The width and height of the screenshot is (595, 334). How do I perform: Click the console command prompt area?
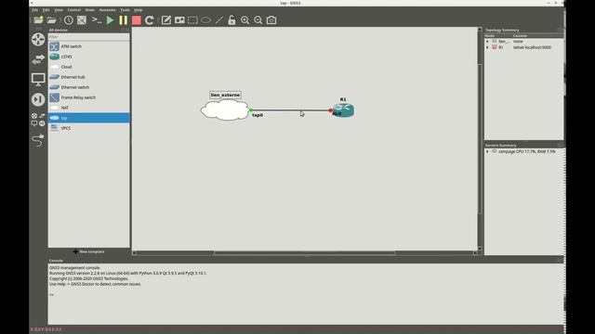pyautogui.click(x=306, y=295)
